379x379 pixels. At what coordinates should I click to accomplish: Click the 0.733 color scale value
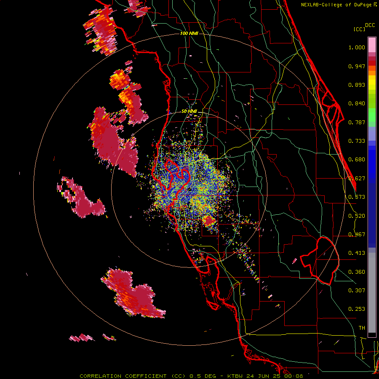point(357,141)
